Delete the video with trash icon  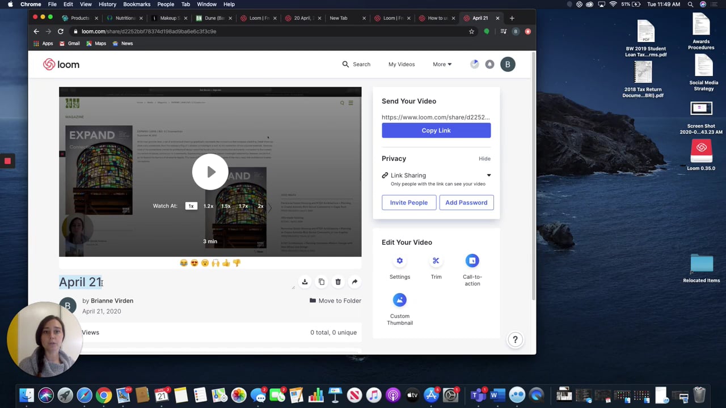point(338,282)
